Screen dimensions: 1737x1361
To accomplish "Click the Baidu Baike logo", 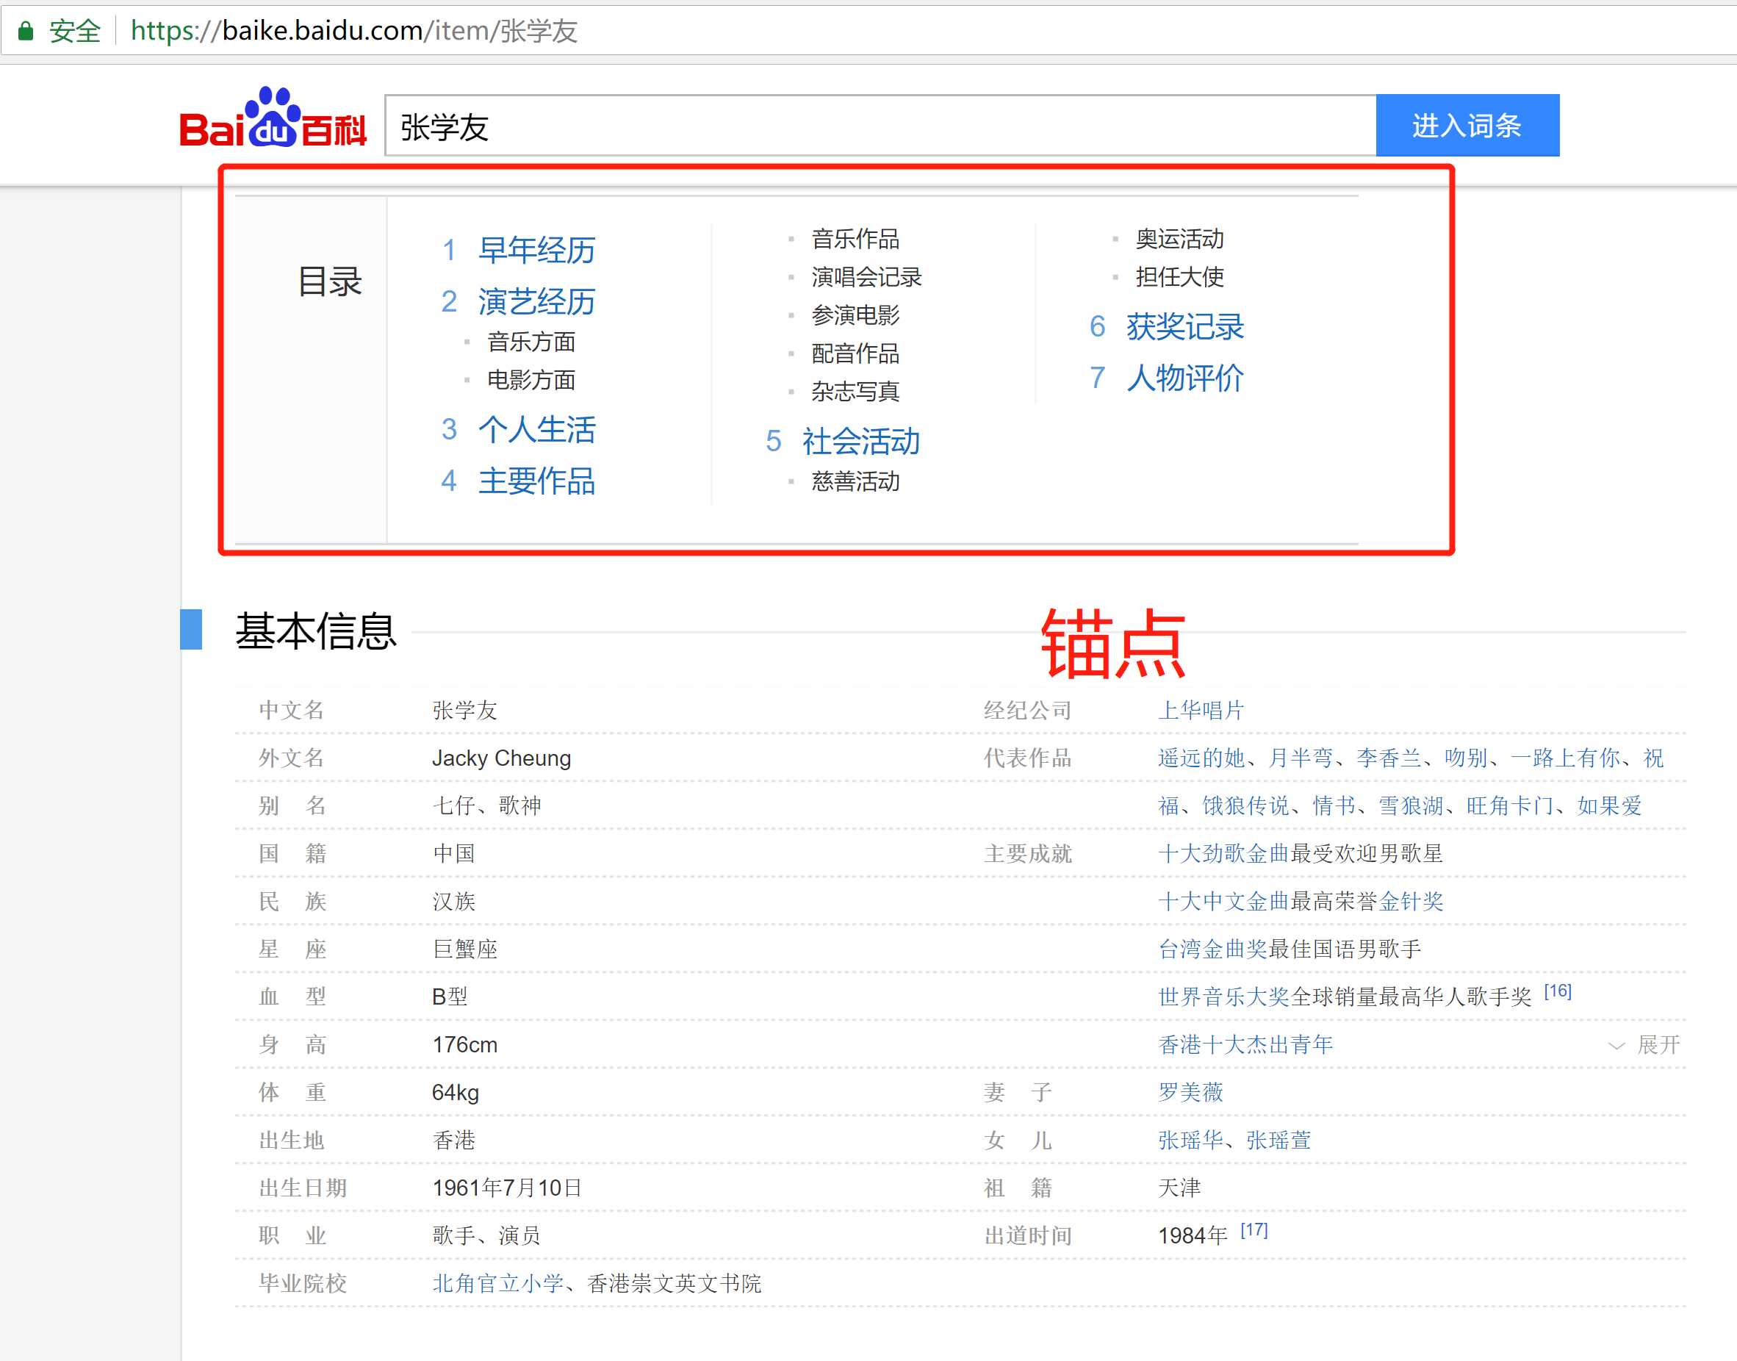I will click(x=273, y=118).
